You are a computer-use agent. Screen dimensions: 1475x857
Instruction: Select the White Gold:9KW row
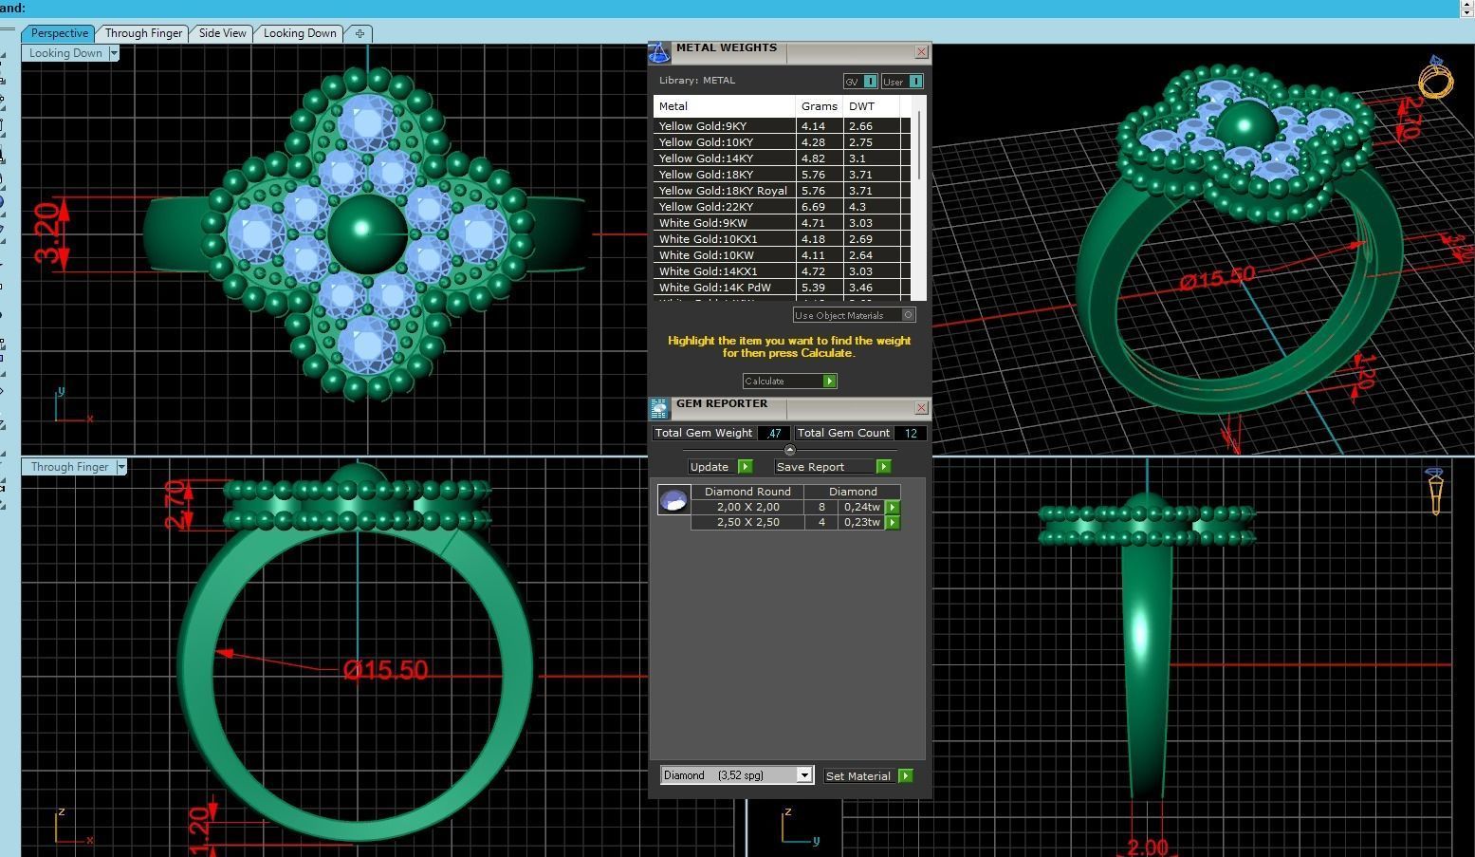coord(782,223)
